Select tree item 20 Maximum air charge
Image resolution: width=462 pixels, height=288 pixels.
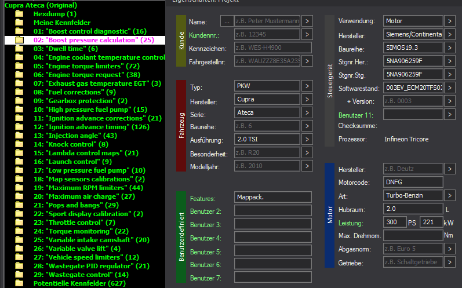pyautogui.click(x=84, y=196)
